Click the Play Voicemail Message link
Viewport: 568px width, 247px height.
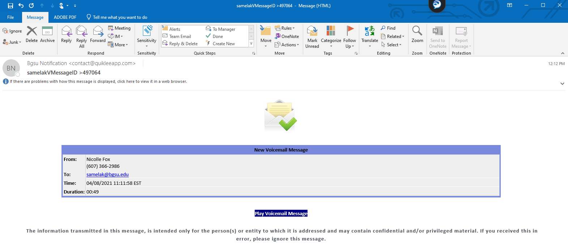pos(281,213)
